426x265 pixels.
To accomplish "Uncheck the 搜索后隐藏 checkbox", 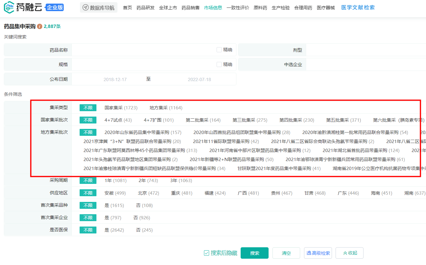I will (x=206, y=253).
